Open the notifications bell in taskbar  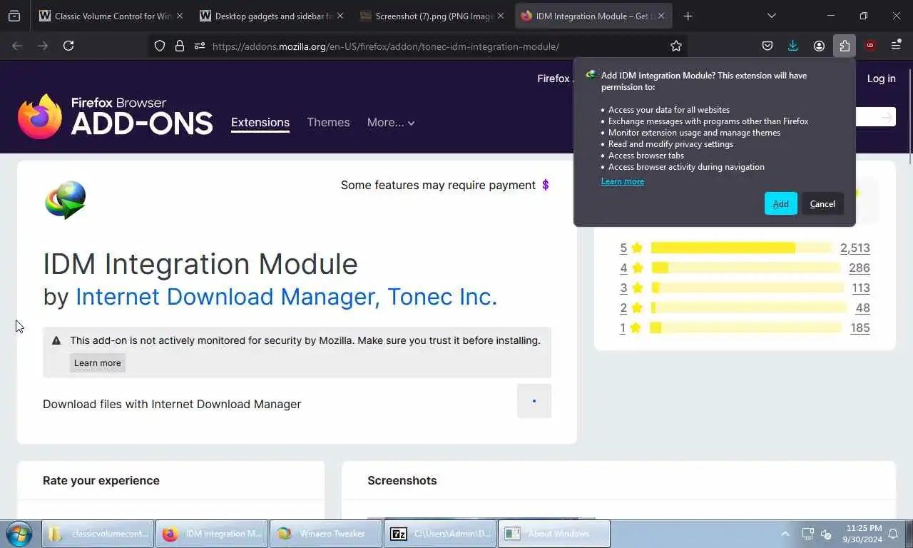pos(893,534)
